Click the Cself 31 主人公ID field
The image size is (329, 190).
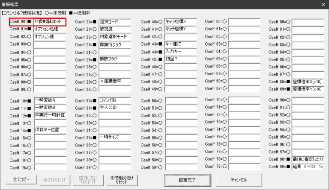pyautogui.click(x=114, y=108)
